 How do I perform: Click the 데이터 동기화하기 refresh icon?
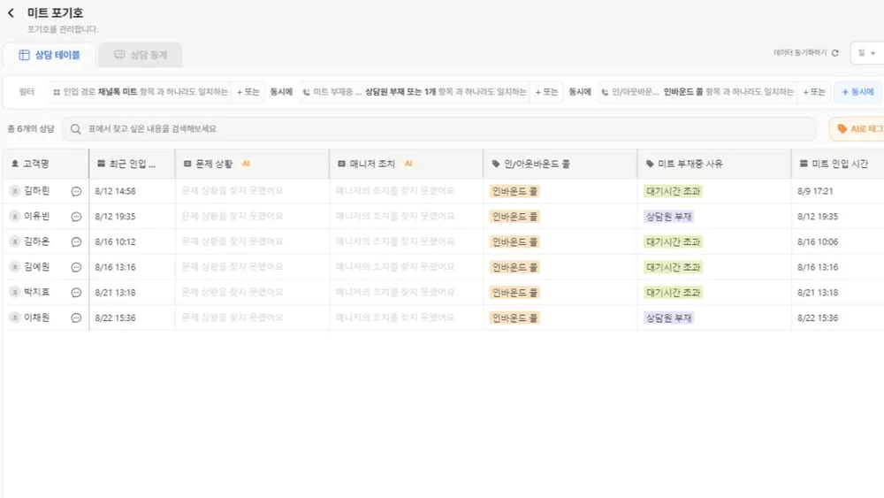835,53
